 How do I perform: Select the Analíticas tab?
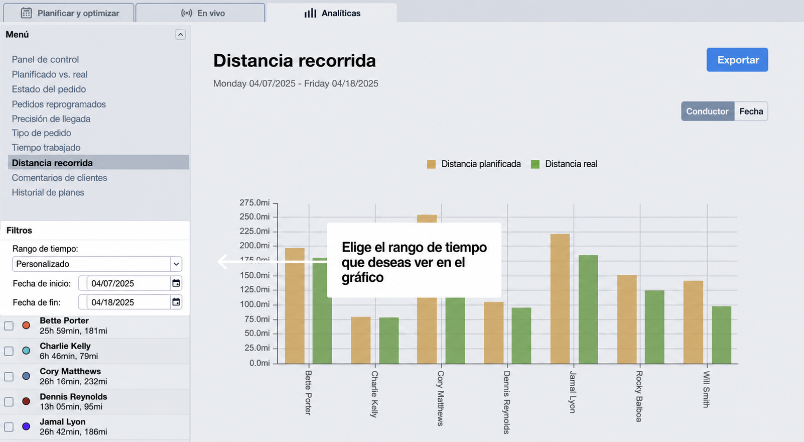click(x=332, y=13)
